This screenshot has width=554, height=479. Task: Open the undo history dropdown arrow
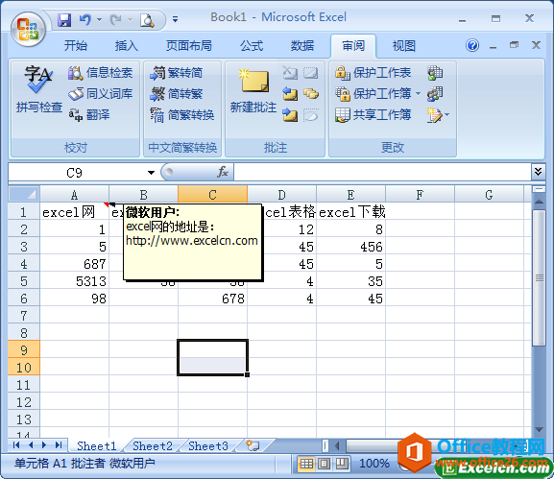point(99,20)
